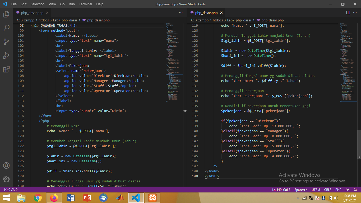Select the left php_dasar.php tab

(32, 12)
